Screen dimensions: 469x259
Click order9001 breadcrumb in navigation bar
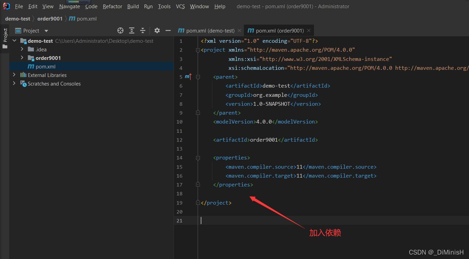pos(50,19)
